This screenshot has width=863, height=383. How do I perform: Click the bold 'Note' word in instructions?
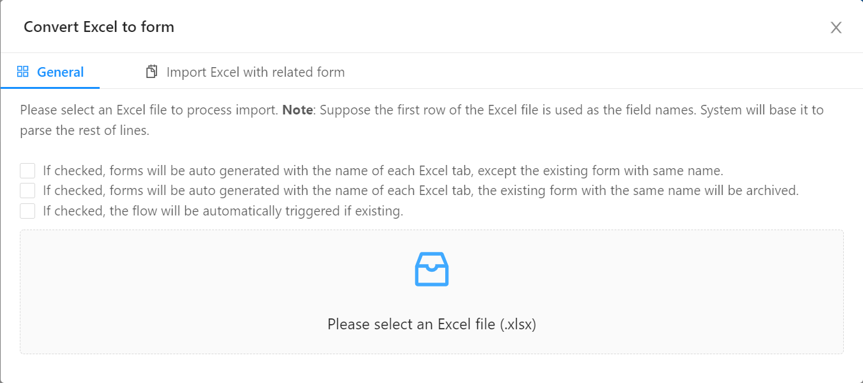(x=298, y=110)
